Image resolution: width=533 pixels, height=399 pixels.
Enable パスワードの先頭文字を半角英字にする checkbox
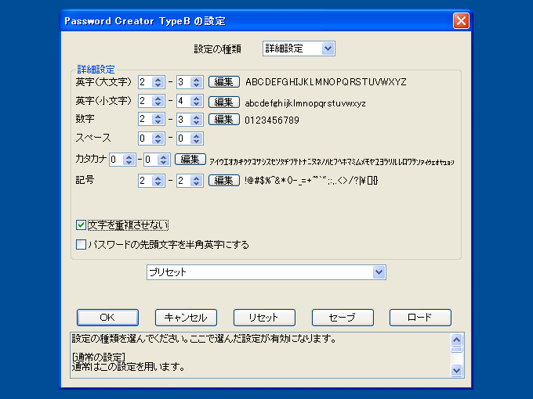(x=81, y=245)
